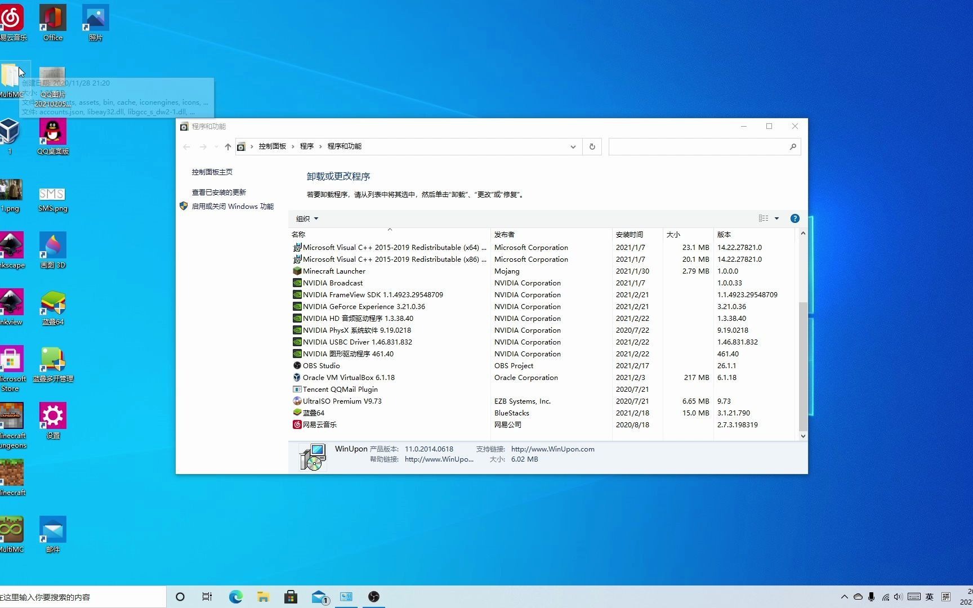Open the 画图 3D desktop shortcut
The image size is (973, 608).
52,250
